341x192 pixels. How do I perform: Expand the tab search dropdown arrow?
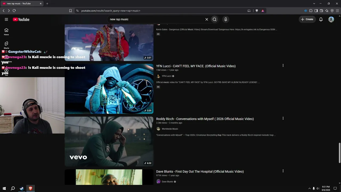coord(314,3)
